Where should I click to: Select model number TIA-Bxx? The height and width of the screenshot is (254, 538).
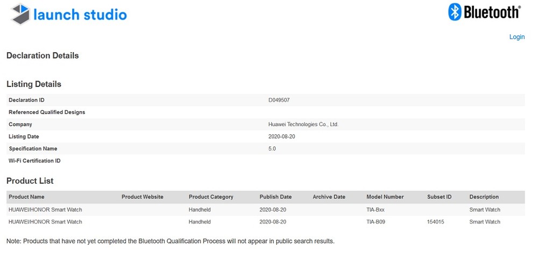[x=376, y=209]
